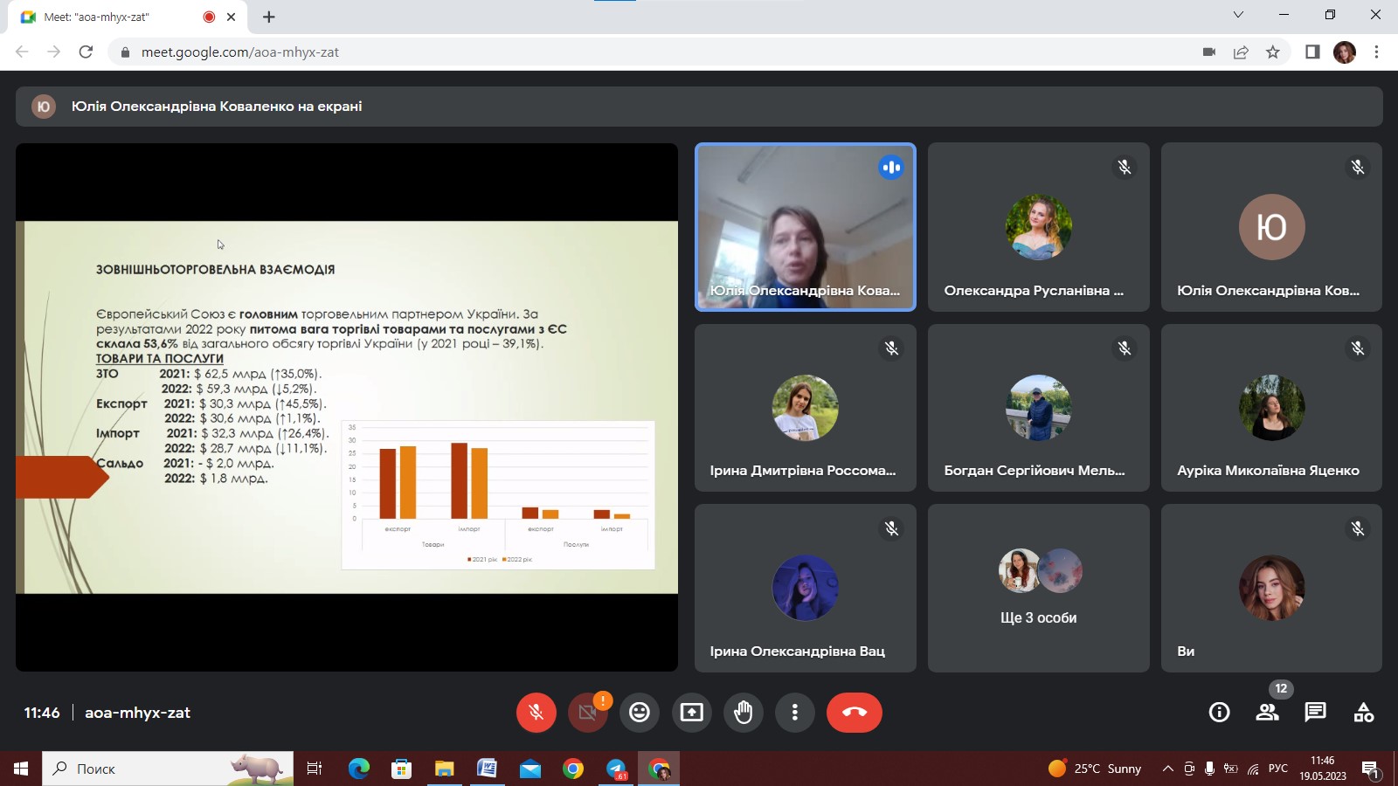Image resolution: width=1398 pixels, height=786 pixels.
Task: Show hidden system tray icons
Action: 1167,769
